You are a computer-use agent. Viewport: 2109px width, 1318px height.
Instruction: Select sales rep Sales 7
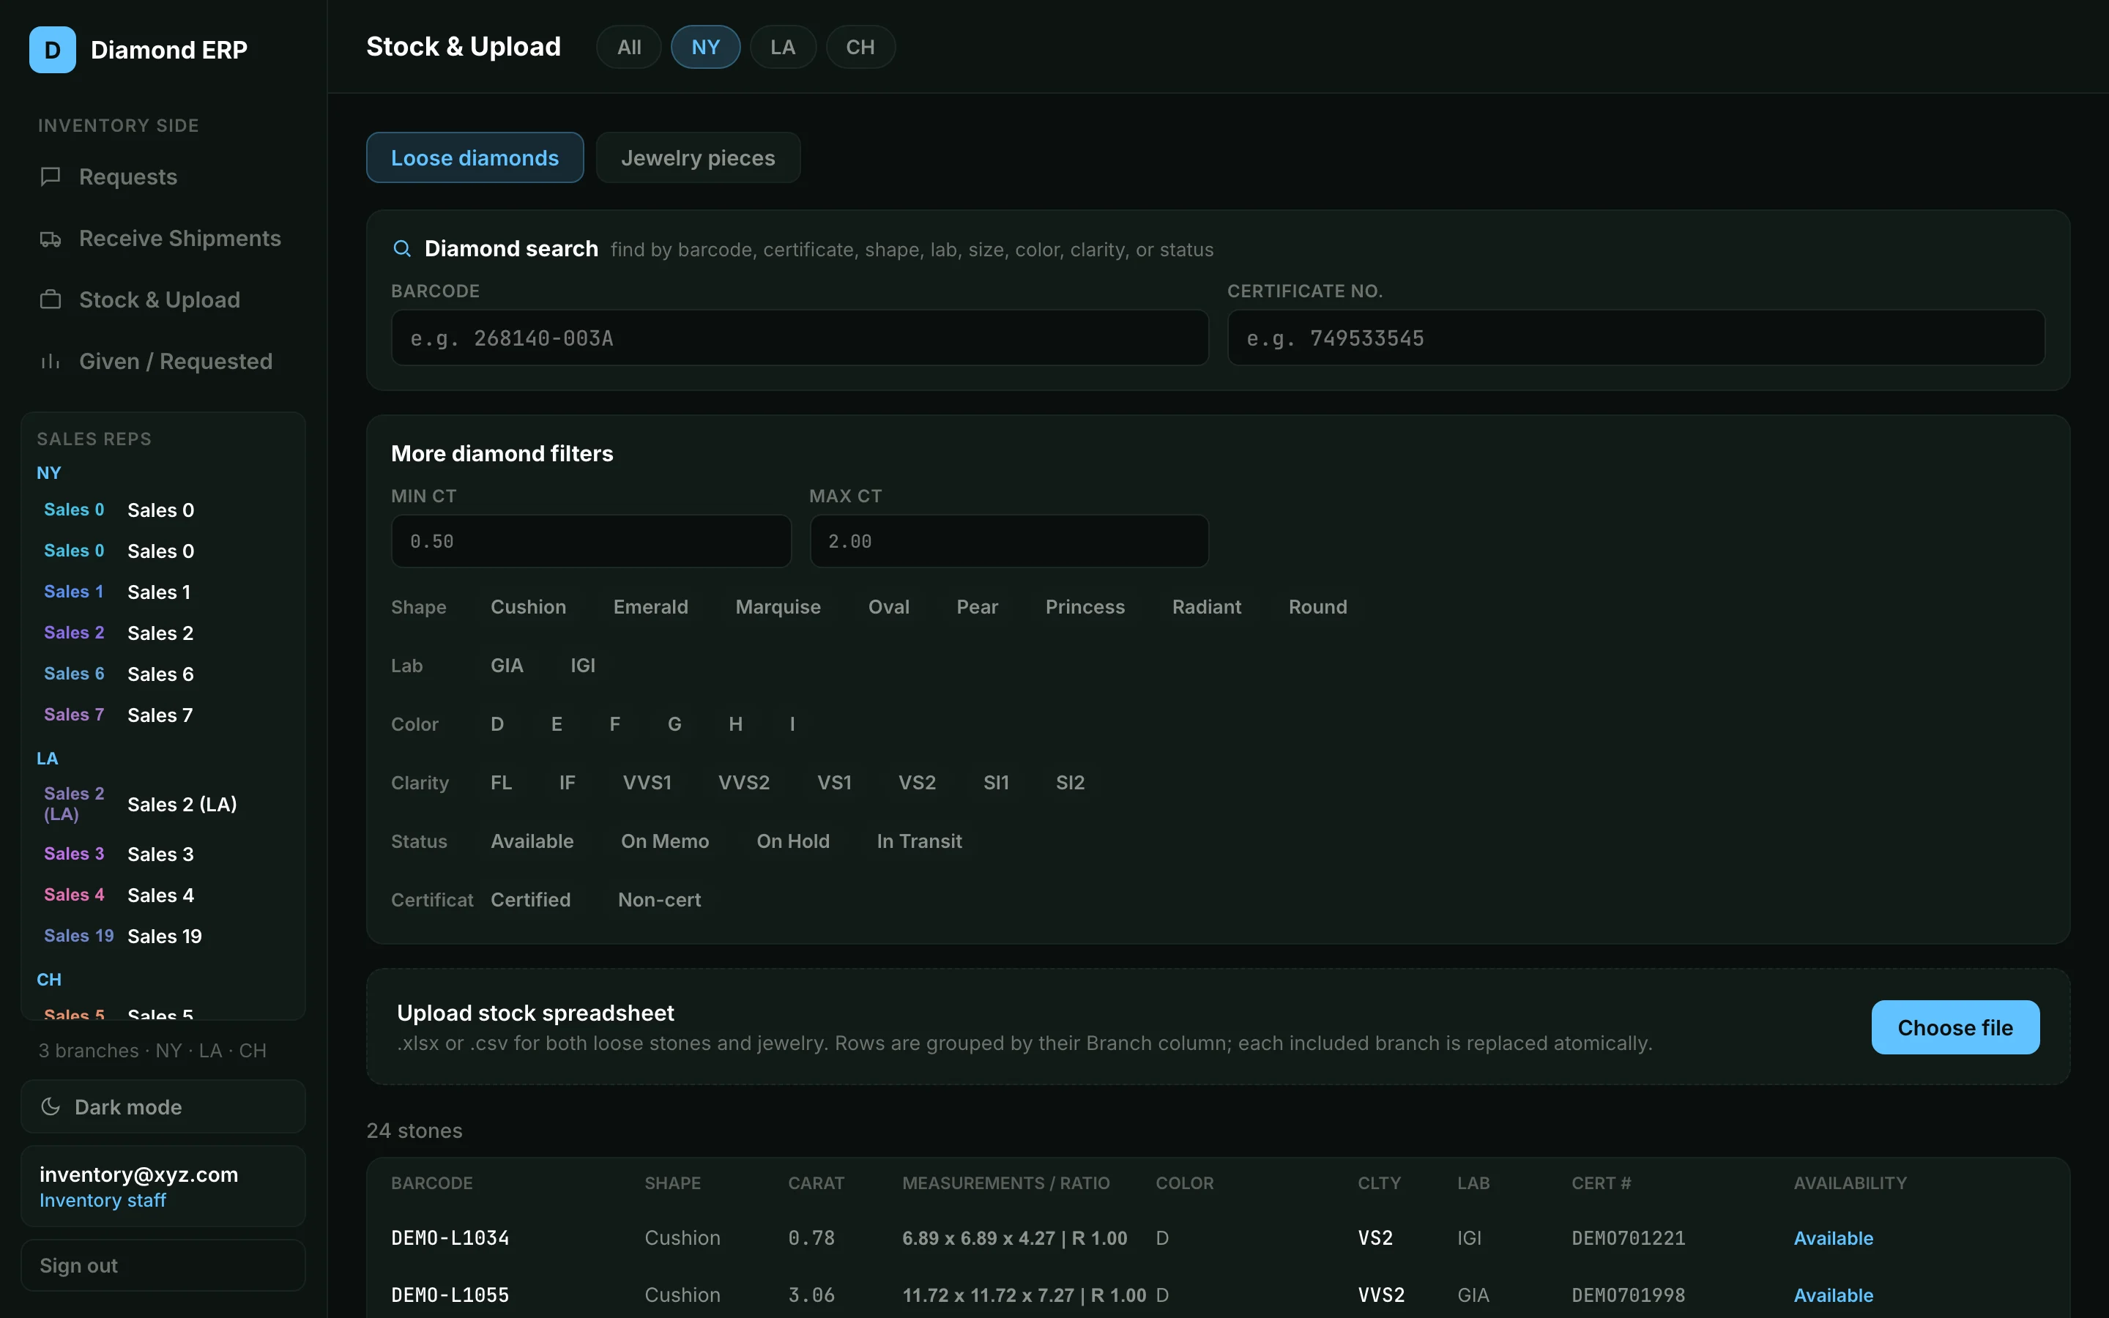click(163, 715)
